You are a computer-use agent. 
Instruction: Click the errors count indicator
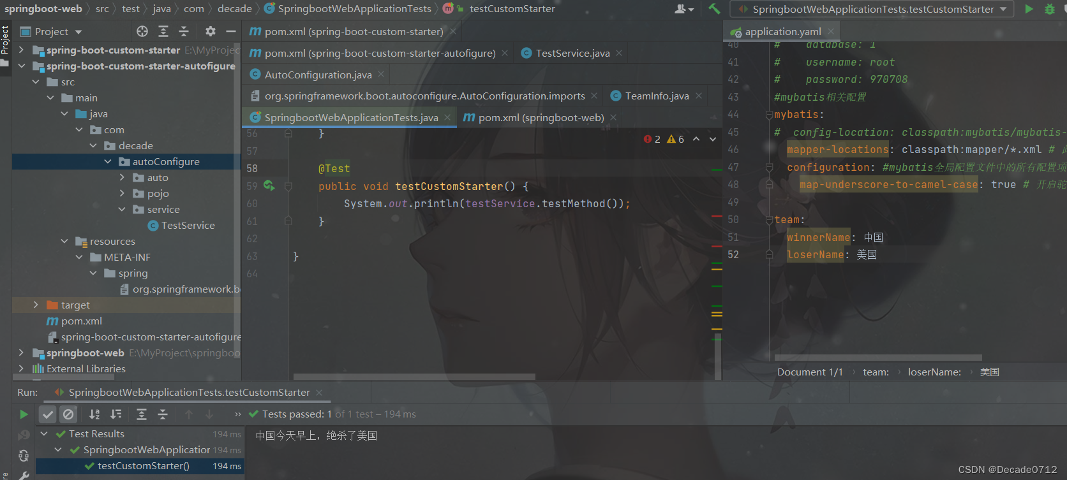click(652, 139)
